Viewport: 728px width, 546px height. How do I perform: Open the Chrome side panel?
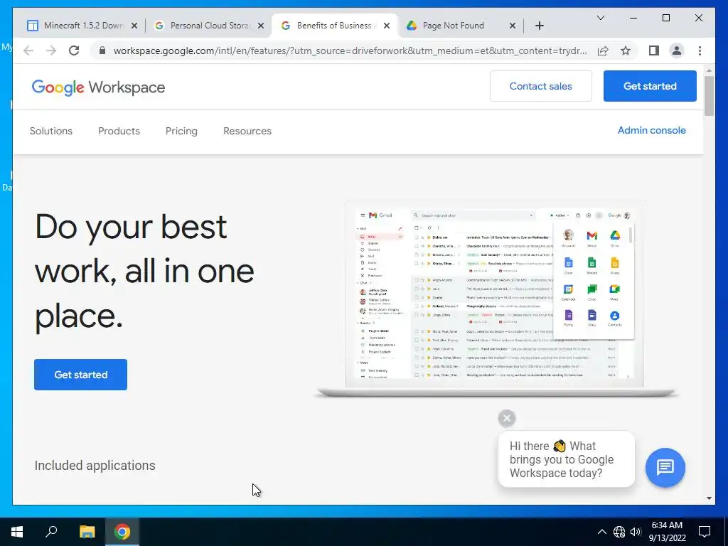654,50
